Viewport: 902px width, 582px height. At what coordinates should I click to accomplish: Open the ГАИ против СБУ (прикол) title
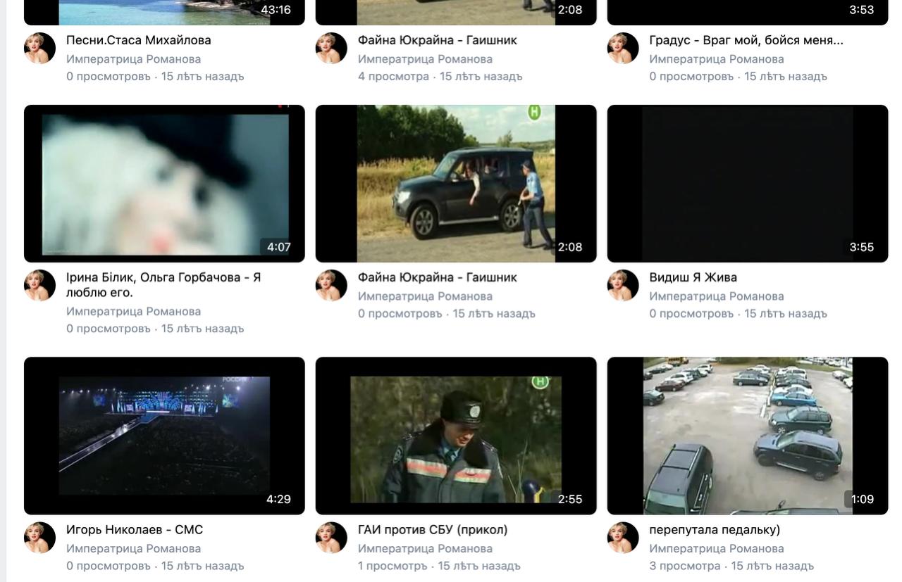point(433,529)
